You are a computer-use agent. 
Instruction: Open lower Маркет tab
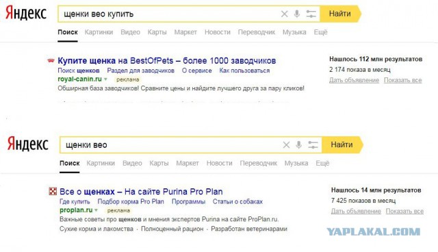pyautogui.click(x=188, y=163)
